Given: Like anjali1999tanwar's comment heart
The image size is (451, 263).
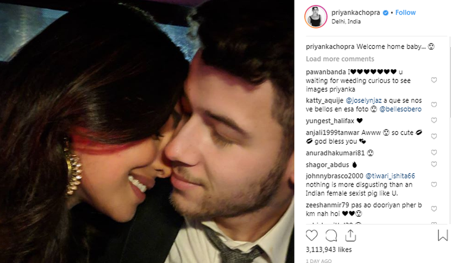Looking at the screenshot, I should pyautogui.click(x=434, y=136).
